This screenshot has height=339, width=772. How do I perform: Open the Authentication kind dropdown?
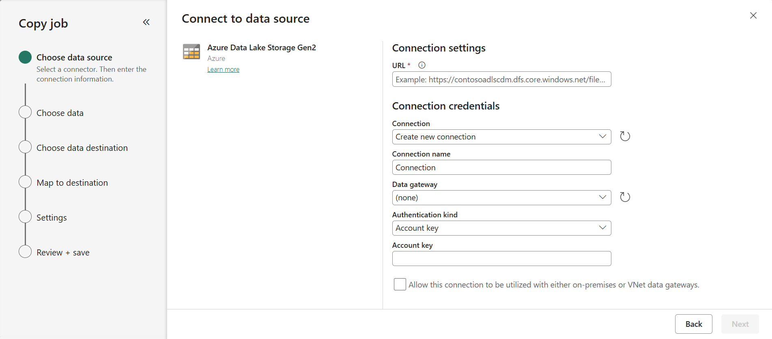point(501,228)
